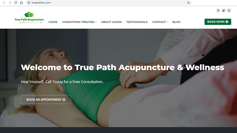The image size is (237, 133).
Task: Go to the Testimonials page
Action: [137, 22]
